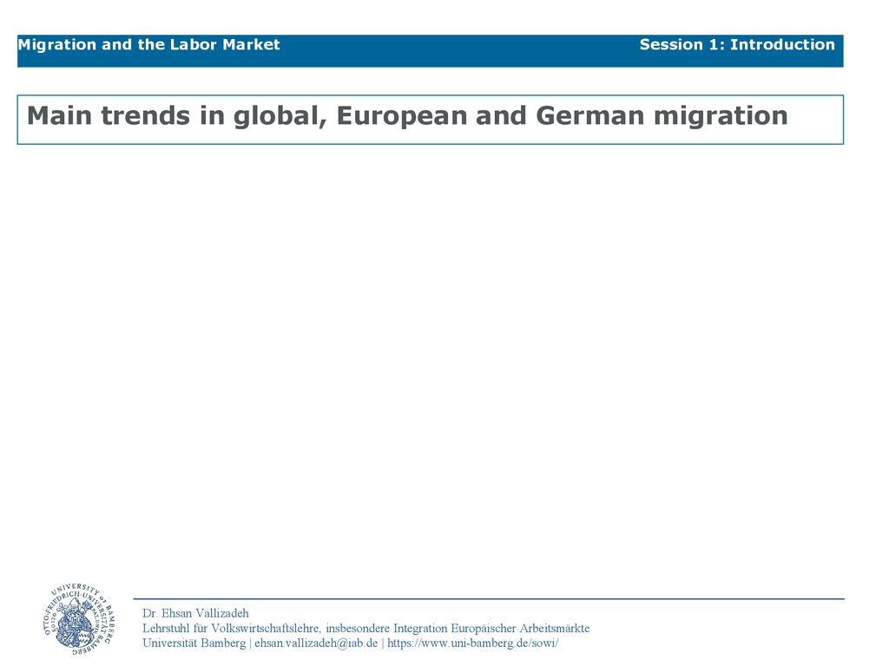Click the author name 'Dr. Ehsan Vallizadeh'
The image size is (889, 666).
point(195,613)
